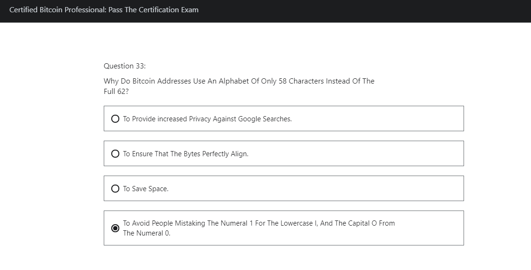
Task: Click the 'To Avoid People Mistaking' answer text
Action: (x=259, y=228)
